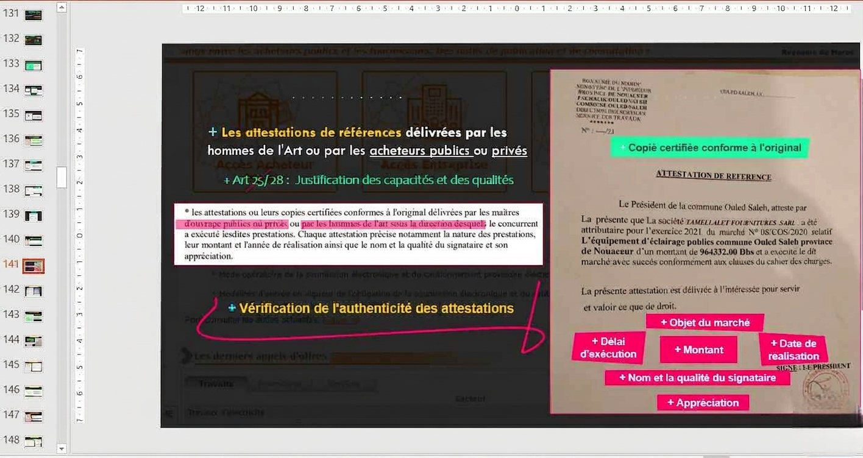
Task: Select '+ Nom et la qualité du signataire' tag
Action: coord(697,378)
